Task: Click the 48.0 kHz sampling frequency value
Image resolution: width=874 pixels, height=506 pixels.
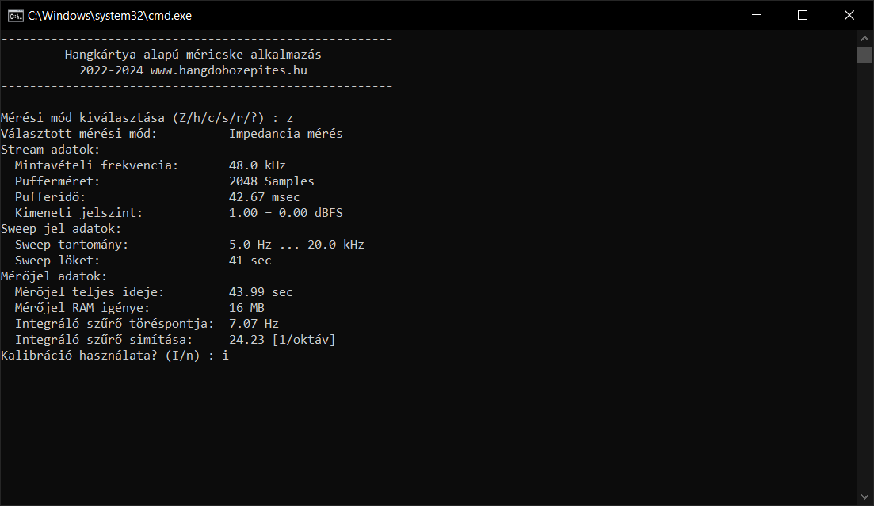Action: (258, 165)
